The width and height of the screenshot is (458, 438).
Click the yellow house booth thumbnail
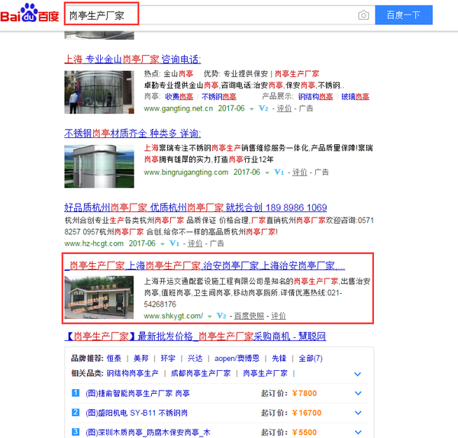[99, 298]
